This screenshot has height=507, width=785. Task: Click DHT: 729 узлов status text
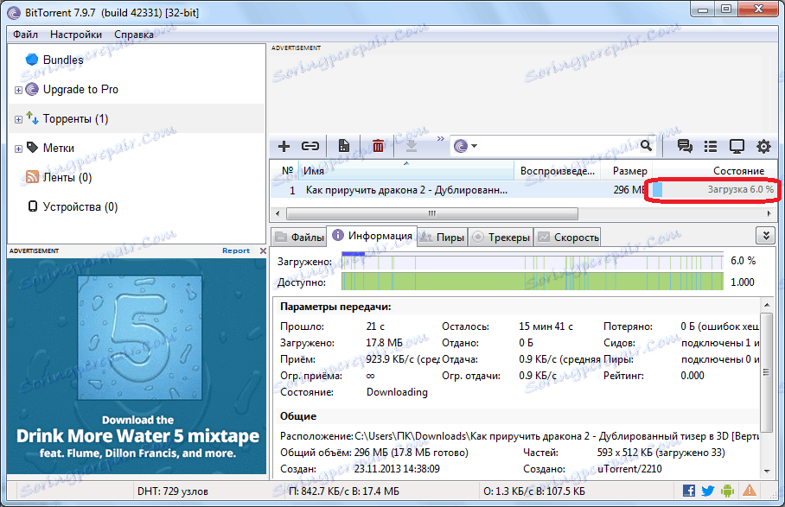(x=173, y=491)
